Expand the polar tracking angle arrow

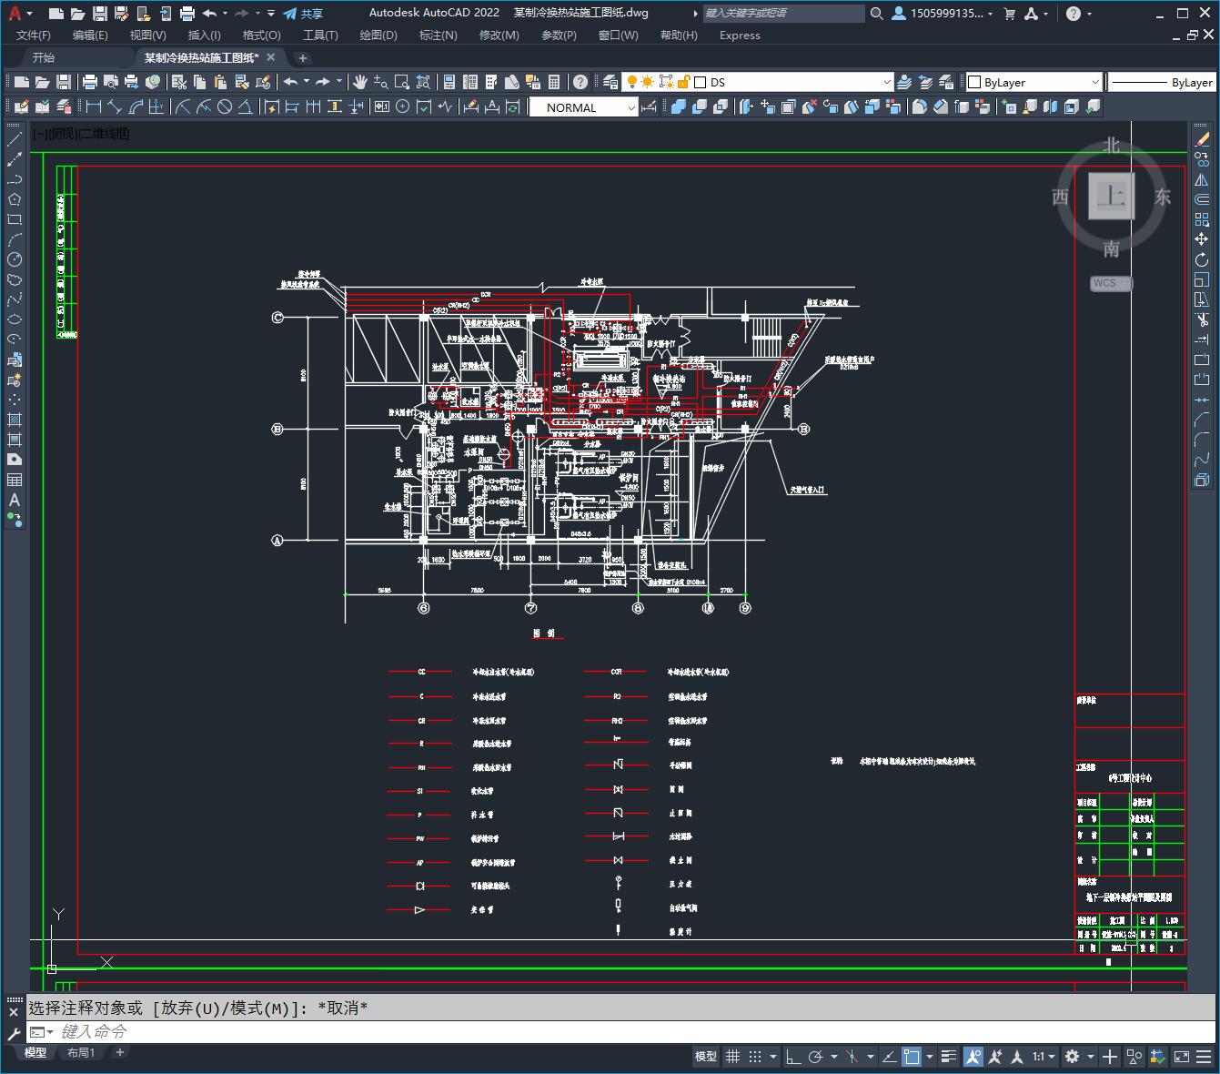[x=833, y=1057]
